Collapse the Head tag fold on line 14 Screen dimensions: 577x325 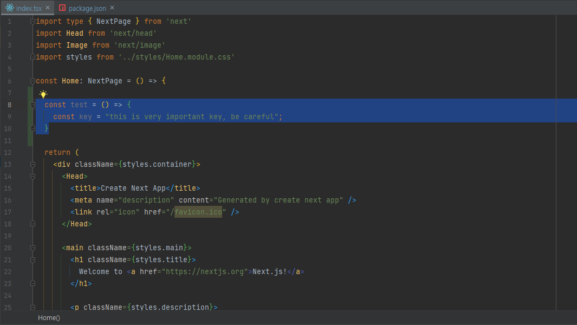click(33, 177)
